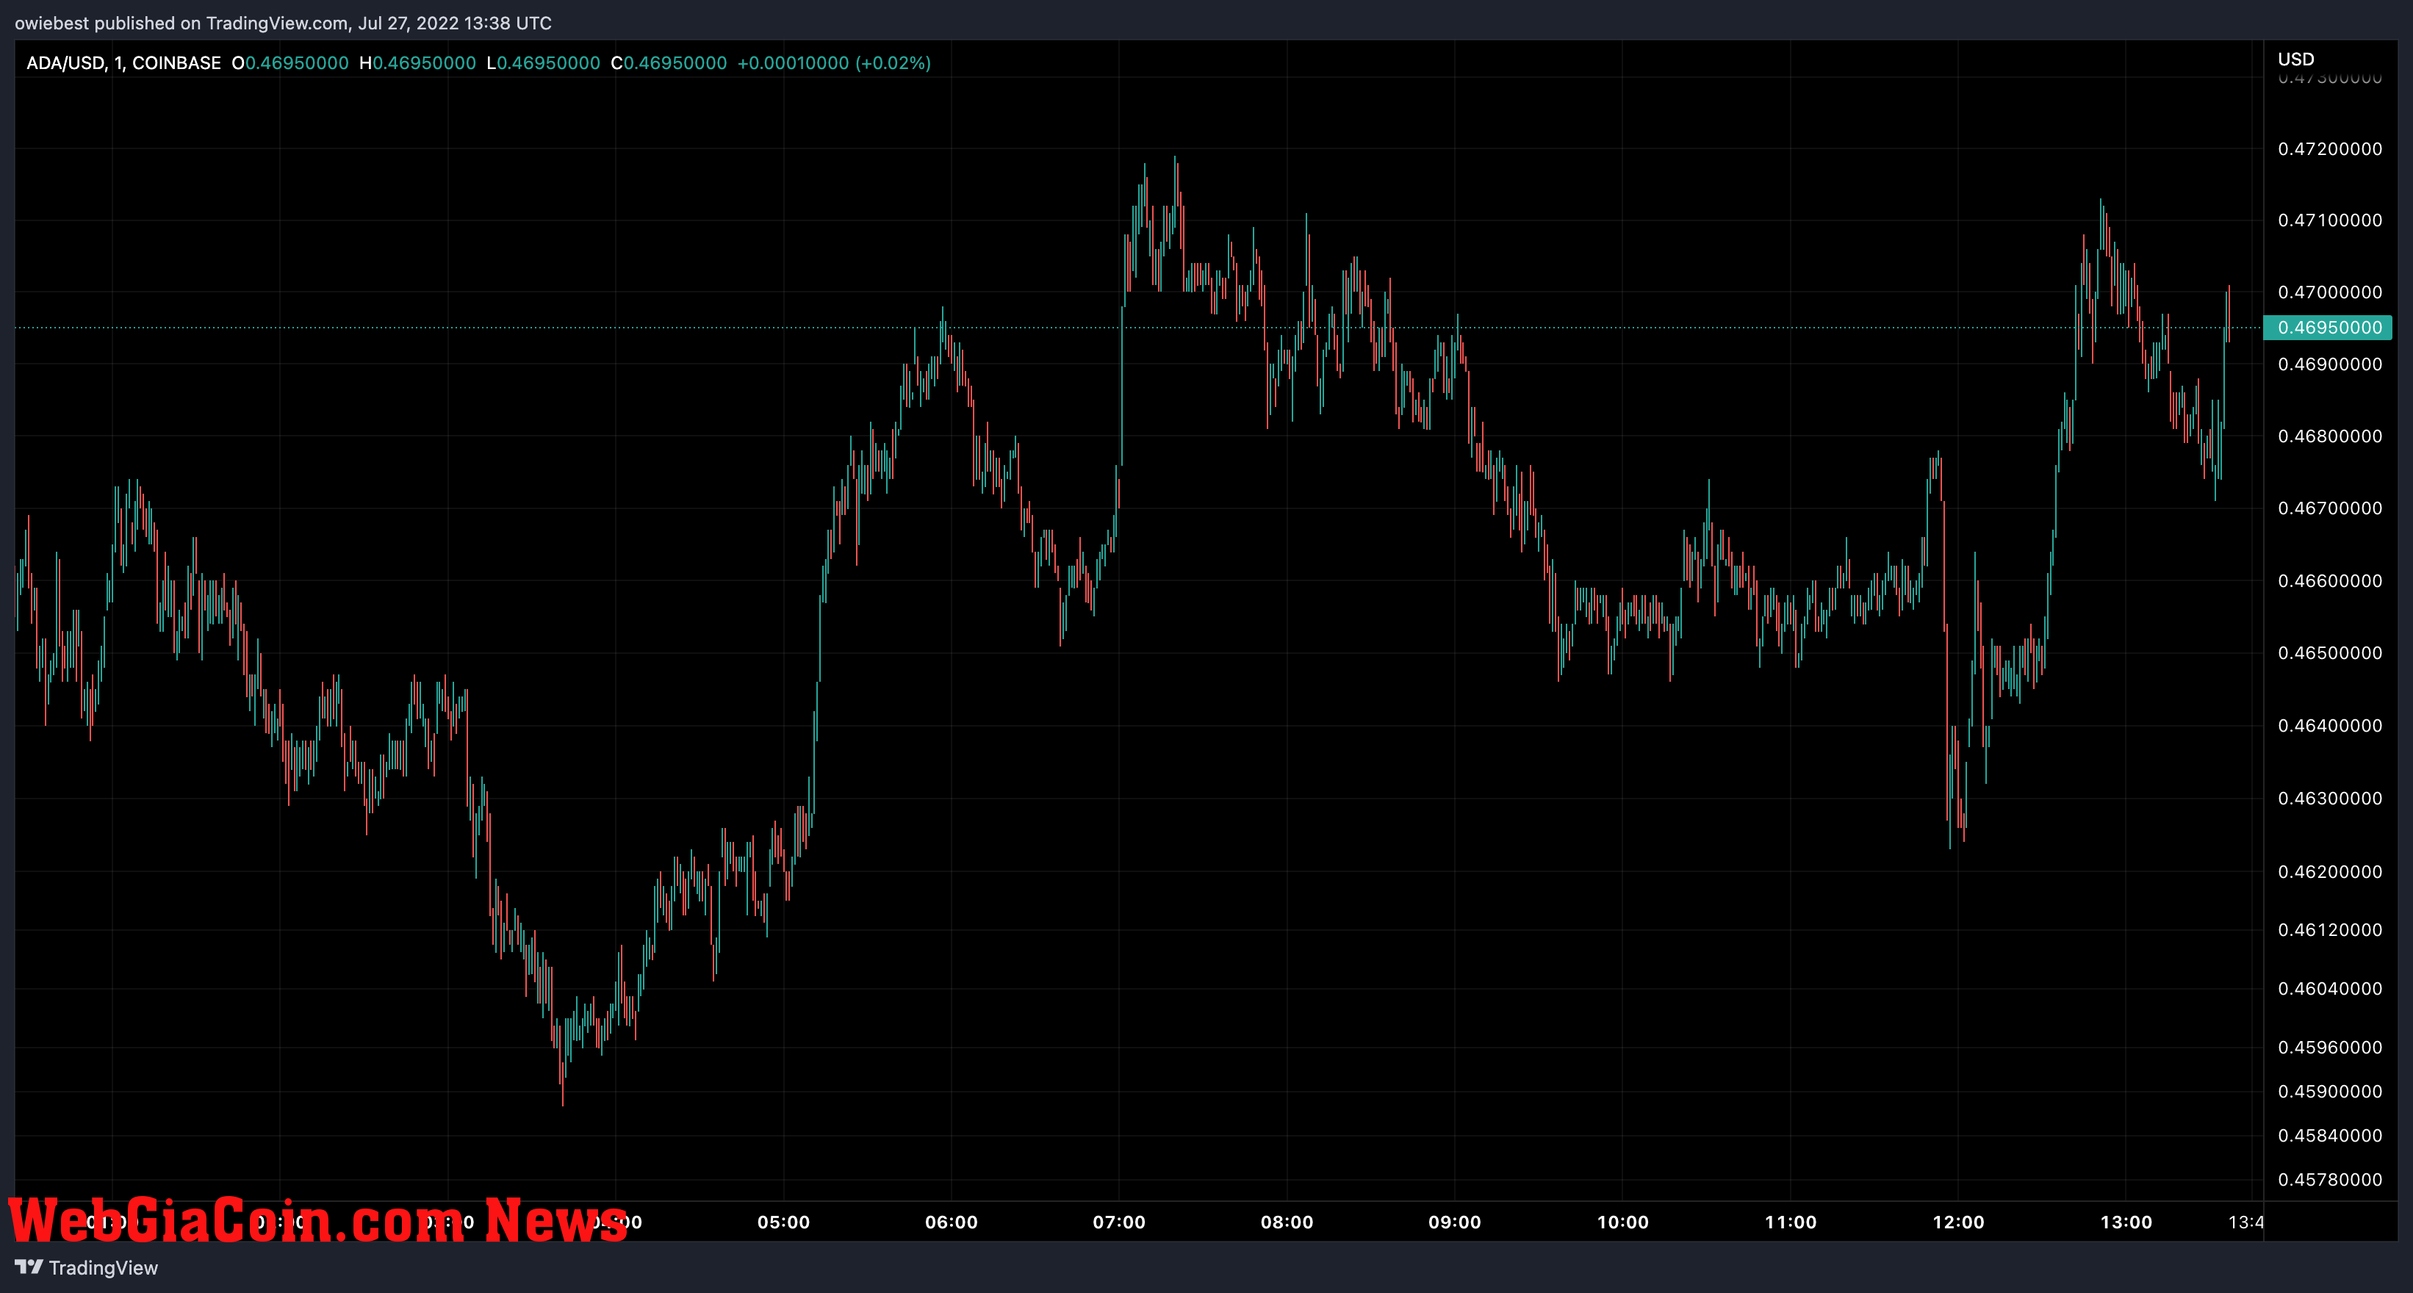
Task: Open the TradingView text link at bottom
Action: tap(103, 1268)
